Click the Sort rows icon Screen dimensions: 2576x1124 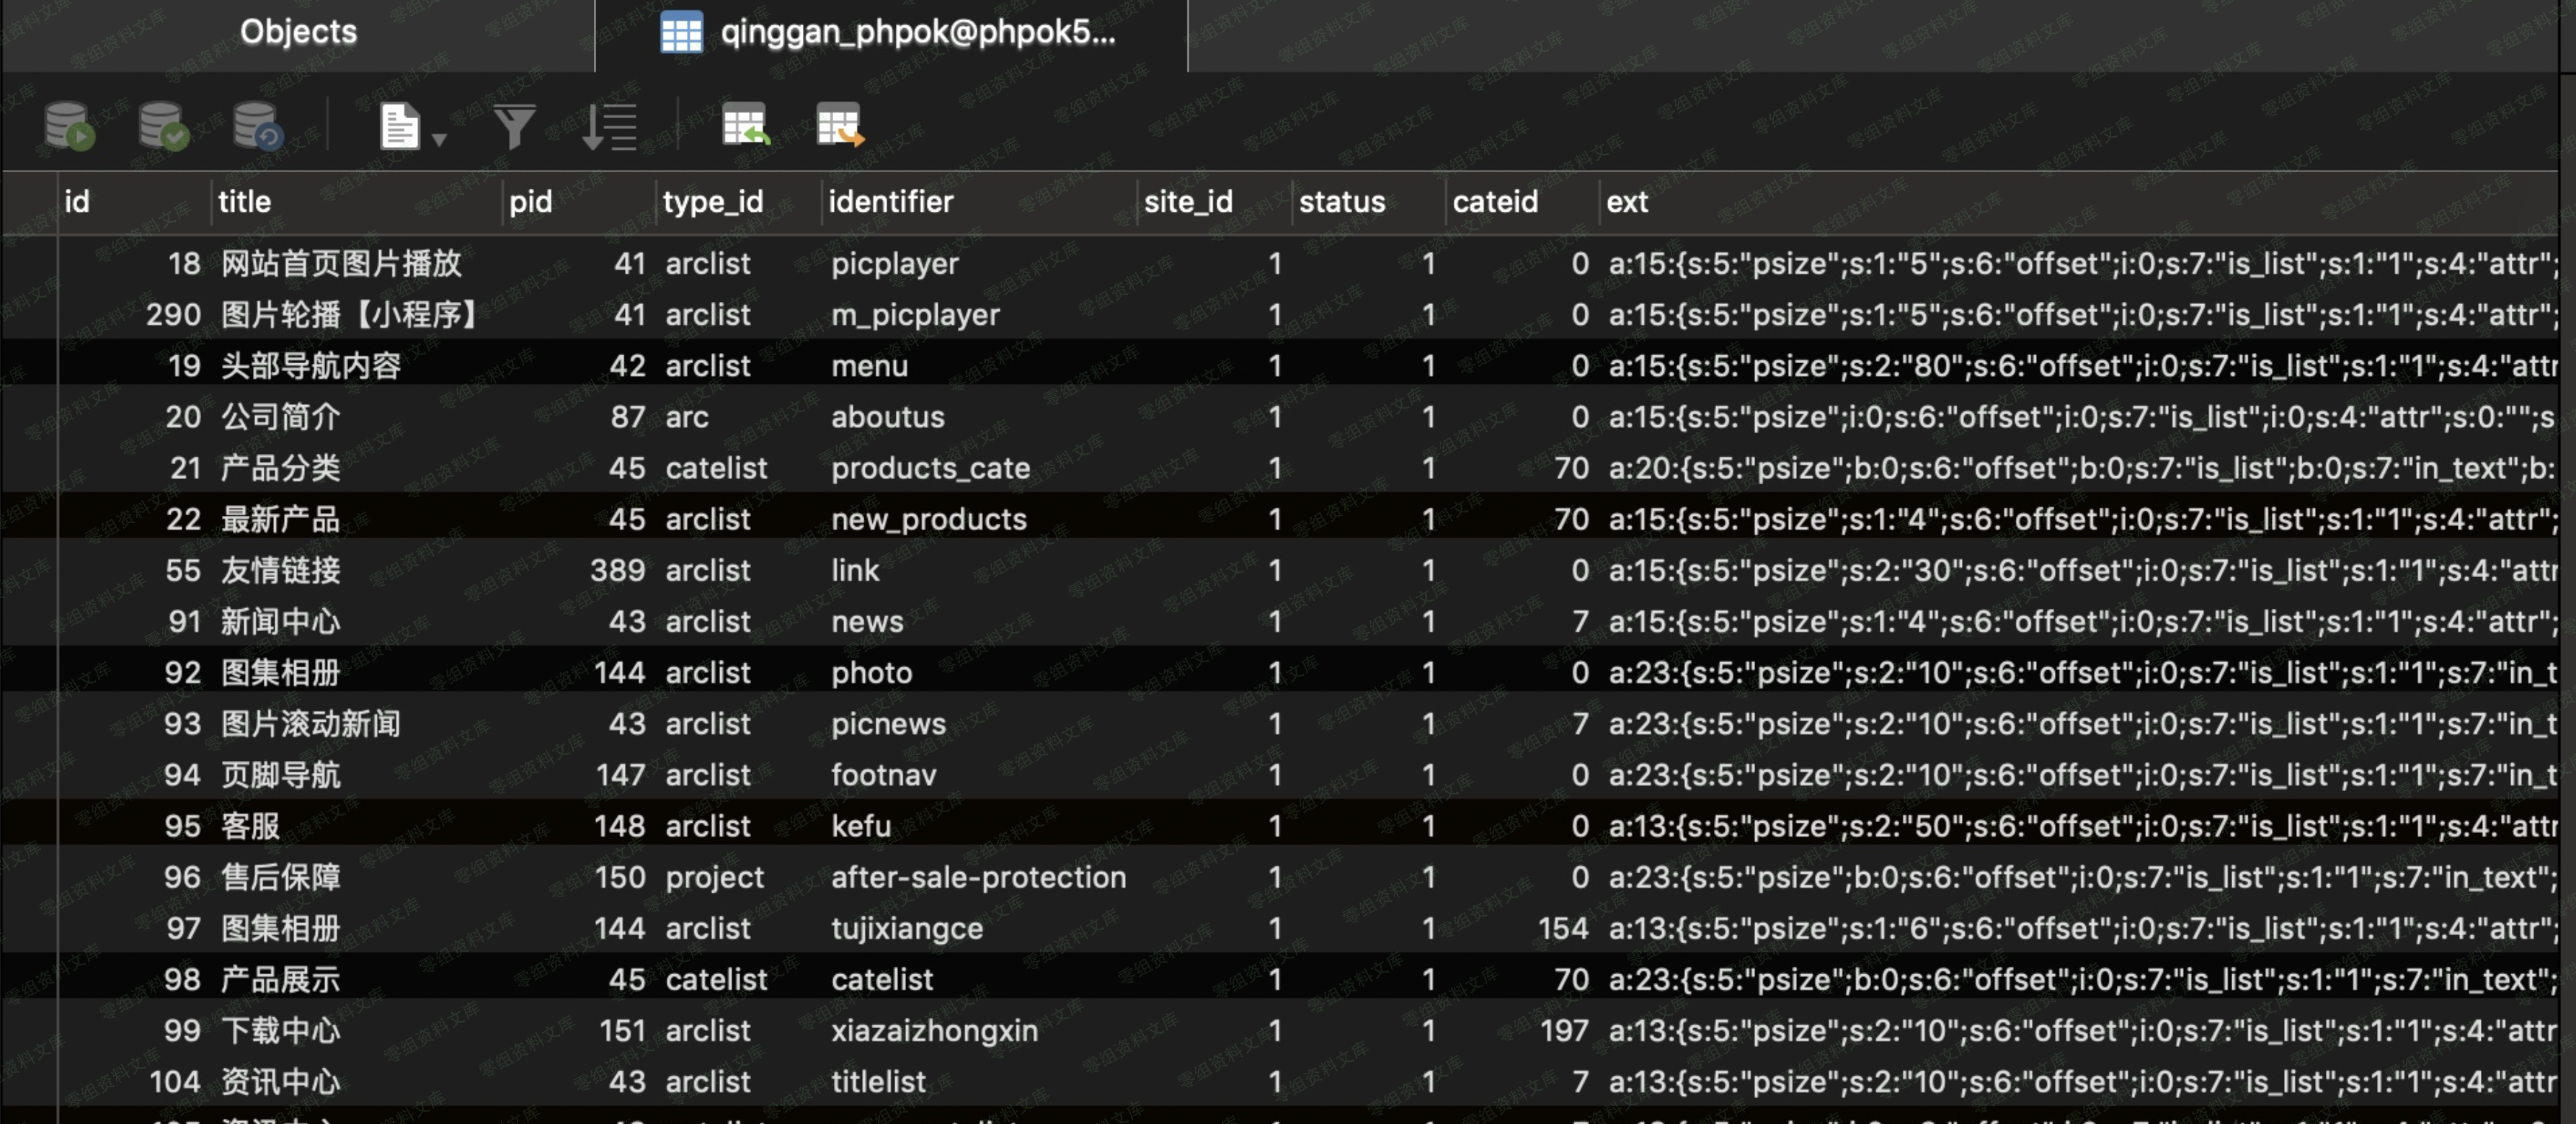click(609, 126)
